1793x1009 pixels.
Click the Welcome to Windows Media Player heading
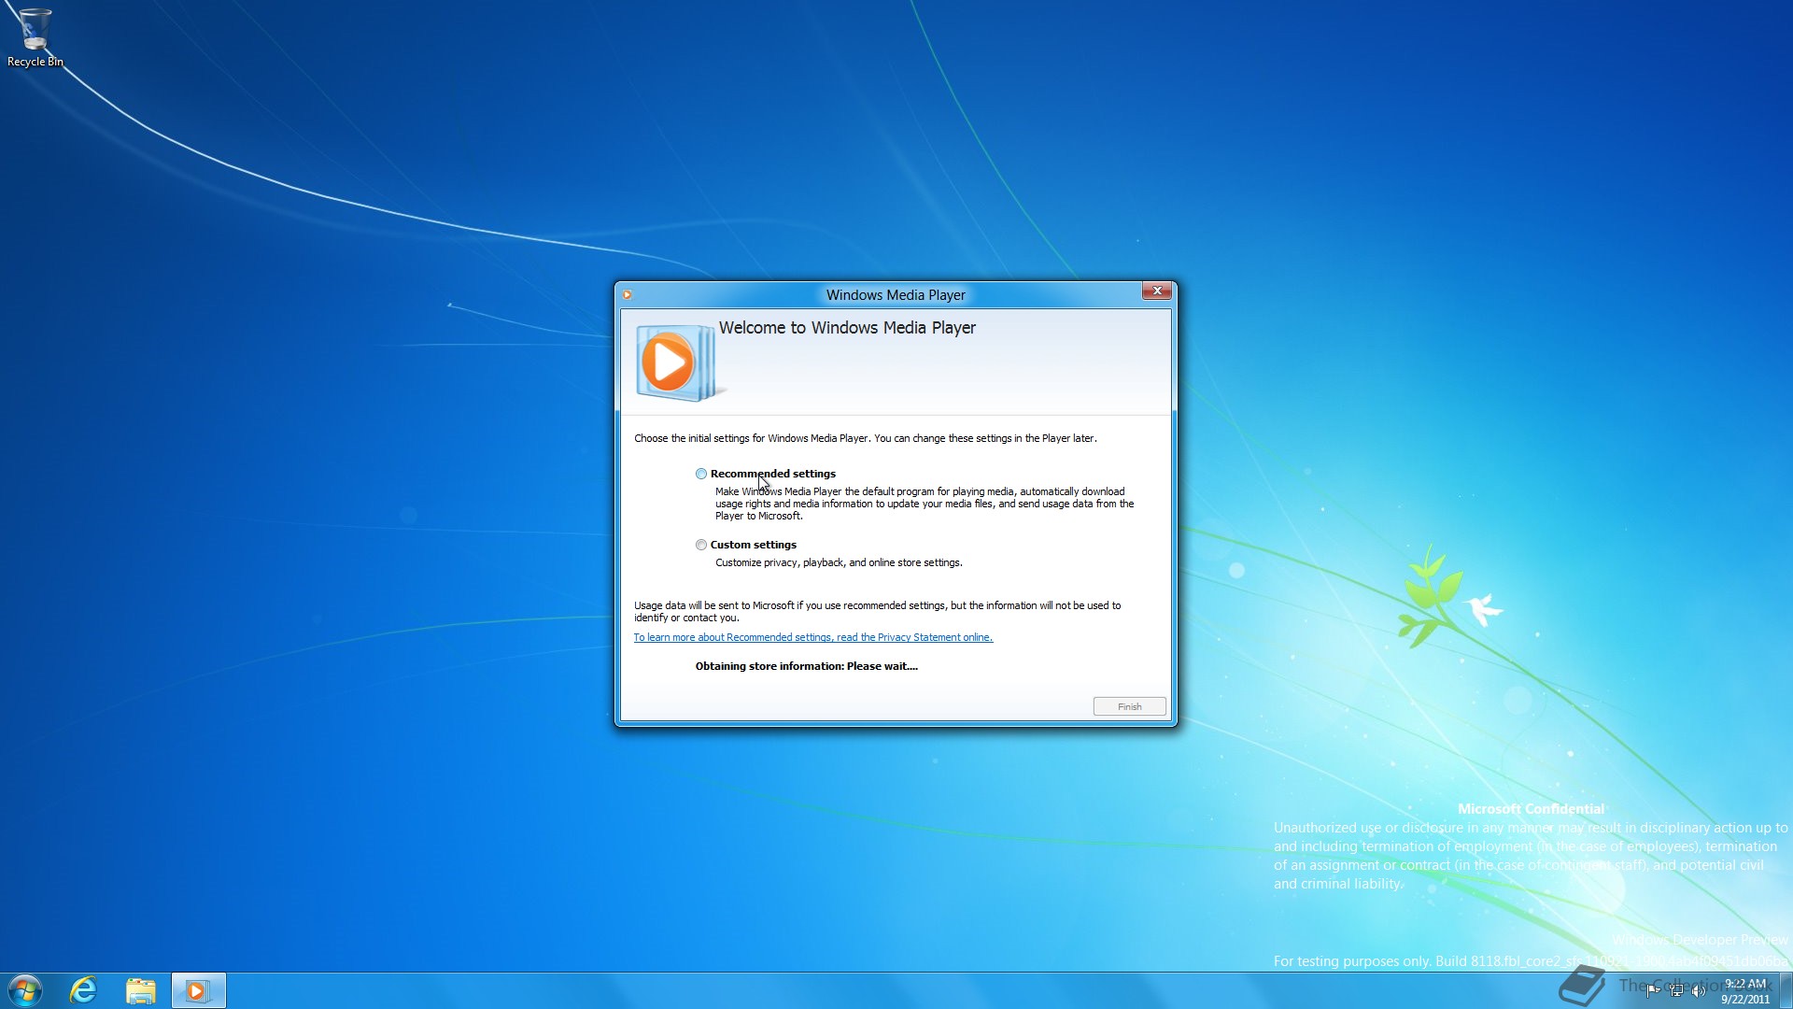click(846, 328)
